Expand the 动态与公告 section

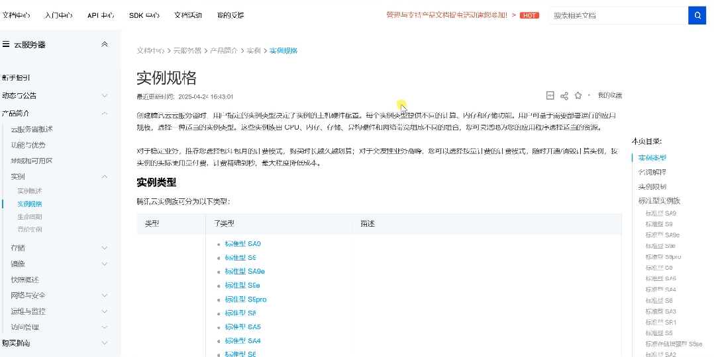click(x=104, y=96)
